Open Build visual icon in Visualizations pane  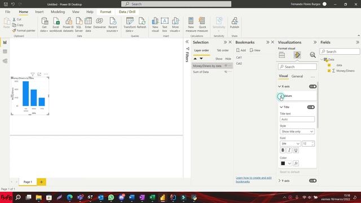pyautogui.click(x=282, y=55)
